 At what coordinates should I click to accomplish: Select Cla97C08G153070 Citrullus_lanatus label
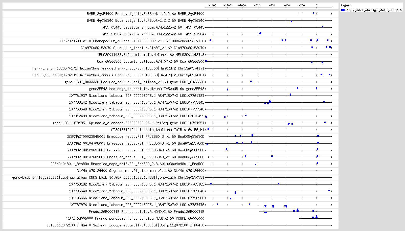point(143,48)
